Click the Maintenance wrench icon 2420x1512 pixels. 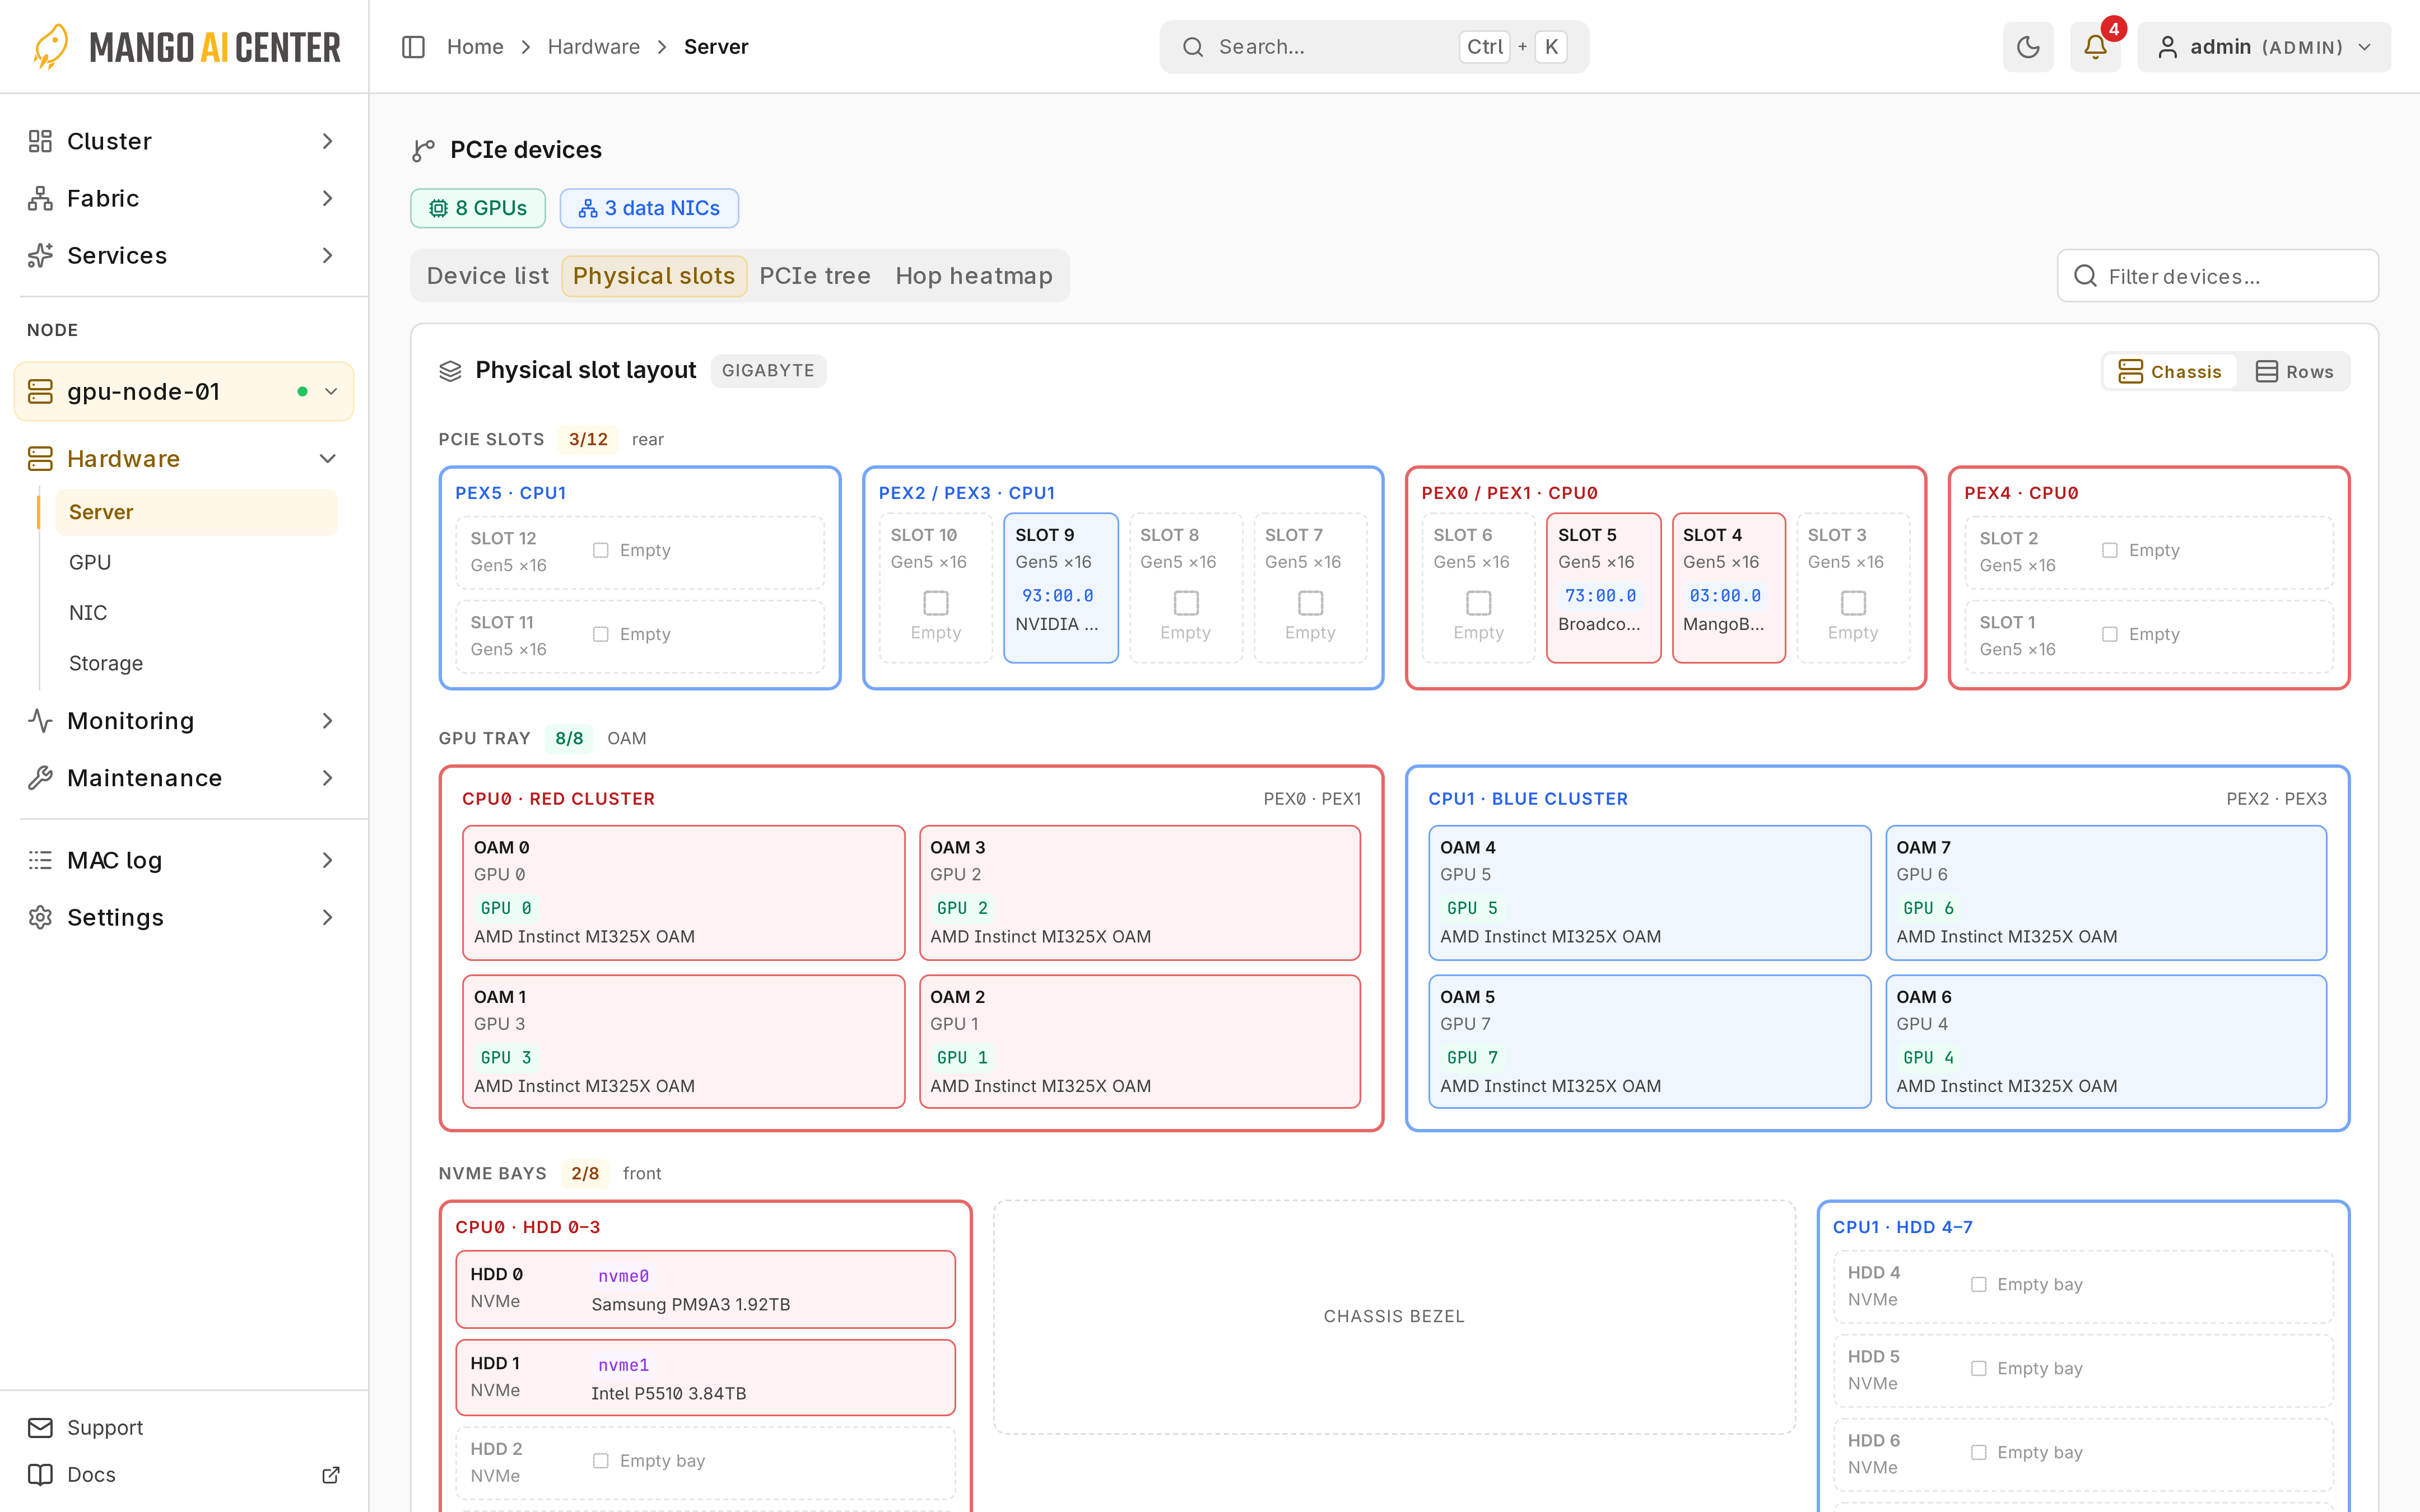[40, 777]
